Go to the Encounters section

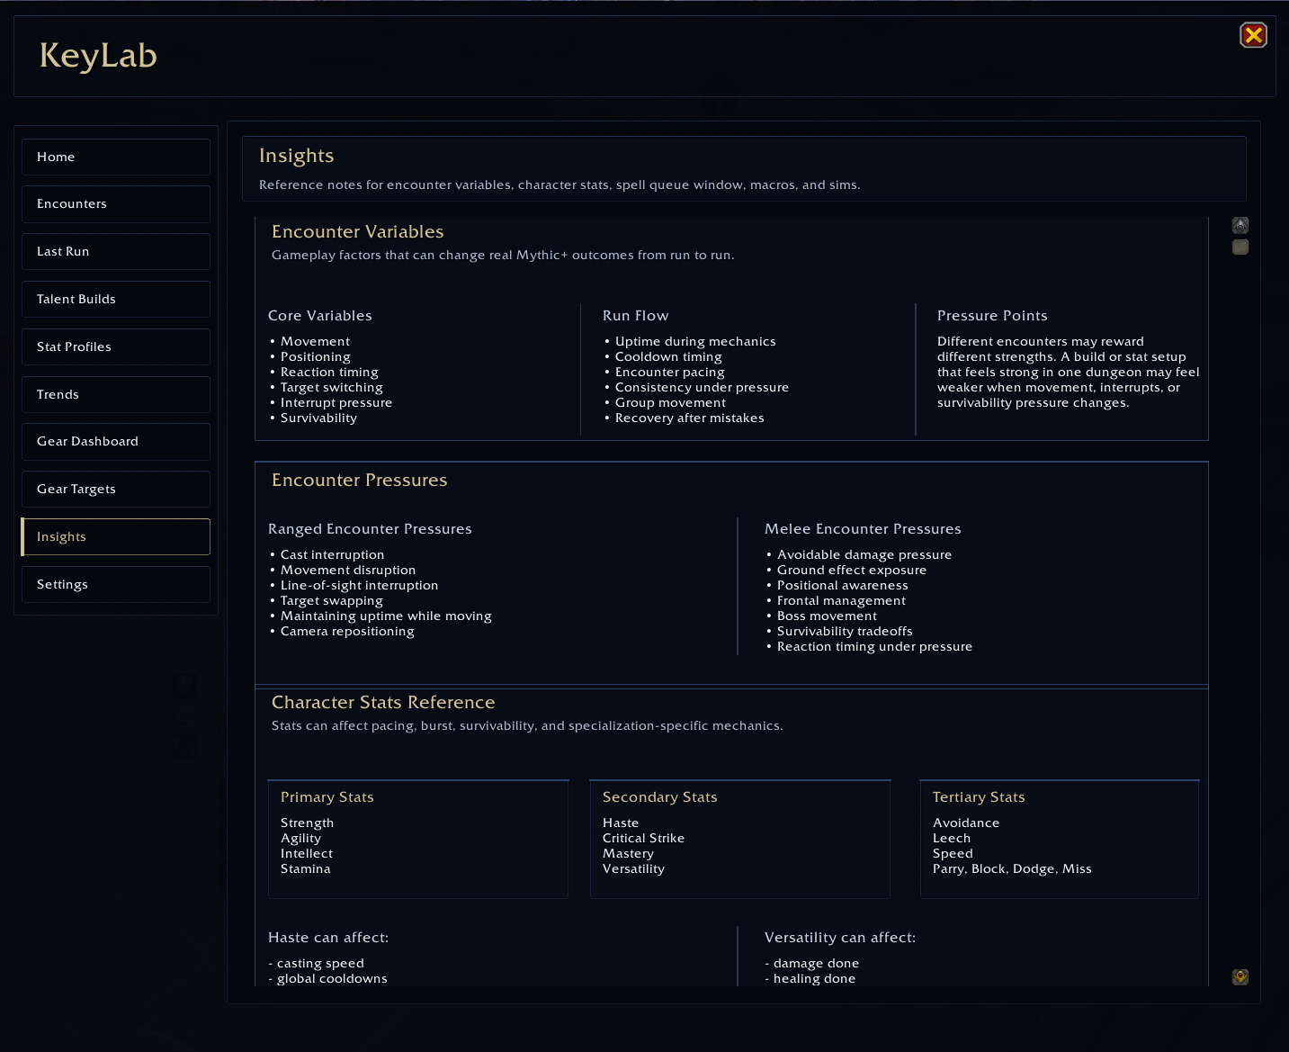point(116,204)
